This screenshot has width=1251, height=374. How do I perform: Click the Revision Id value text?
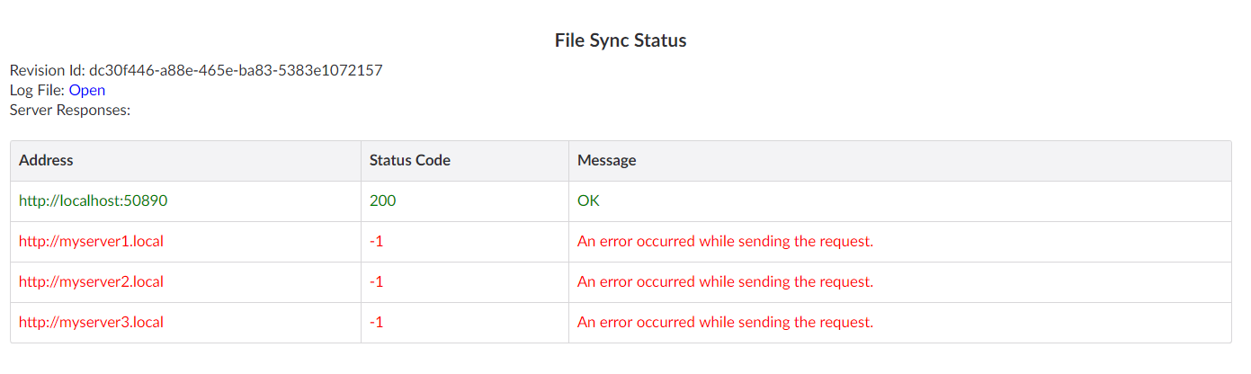236,70
